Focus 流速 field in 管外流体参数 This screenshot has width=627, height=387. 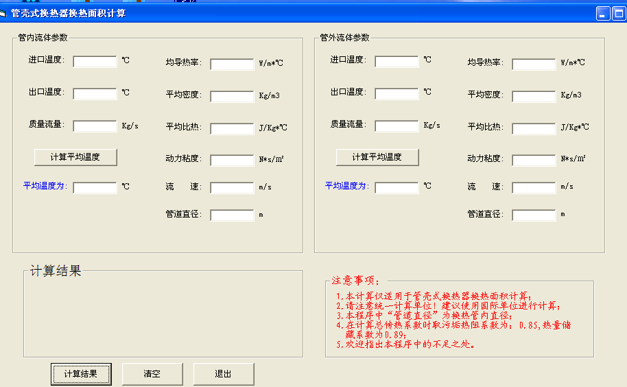(x=534, y=187)
